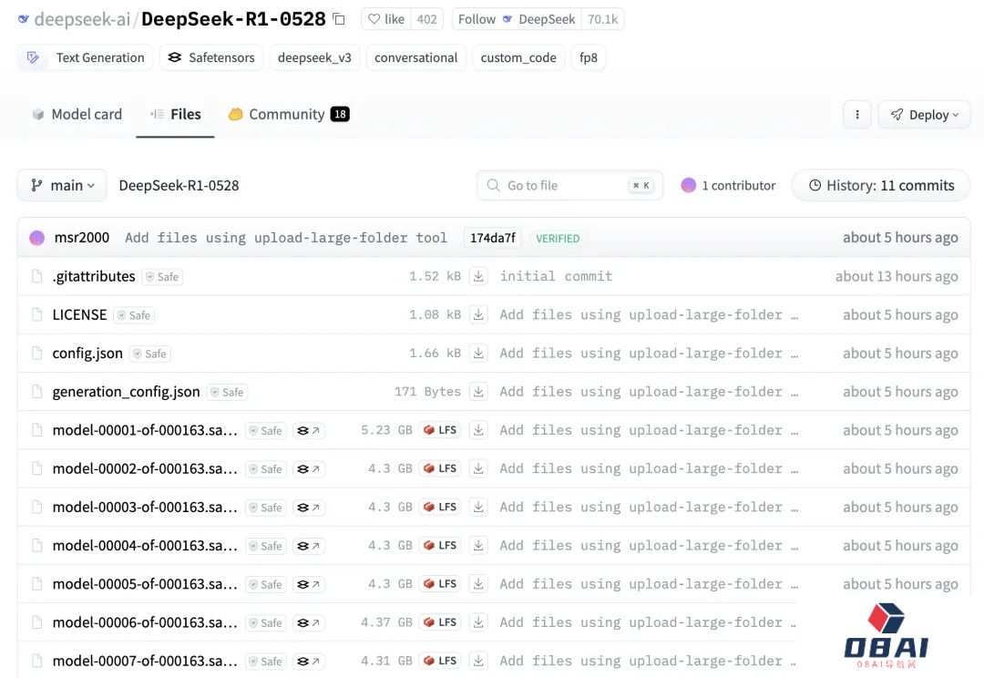
Task: Select the fp8 tag
Action: [x=588, y=57]
